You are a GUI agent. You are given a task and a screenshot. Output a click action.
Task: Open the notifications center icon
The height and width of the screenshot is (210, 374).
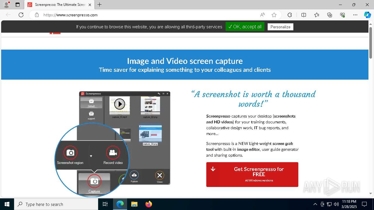[x=364, y=204]
